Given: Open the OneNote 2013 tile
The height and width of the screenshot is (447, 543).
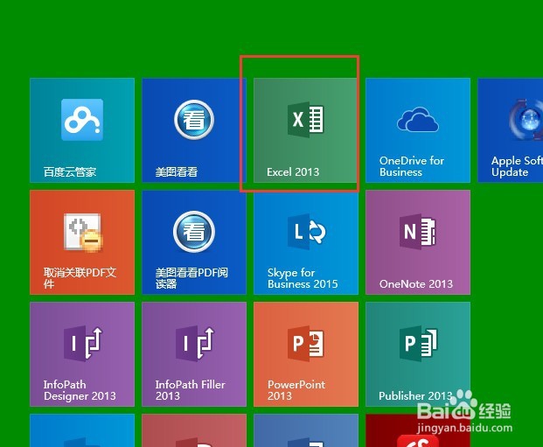Looking at the screenshot, I should [418, 242].
